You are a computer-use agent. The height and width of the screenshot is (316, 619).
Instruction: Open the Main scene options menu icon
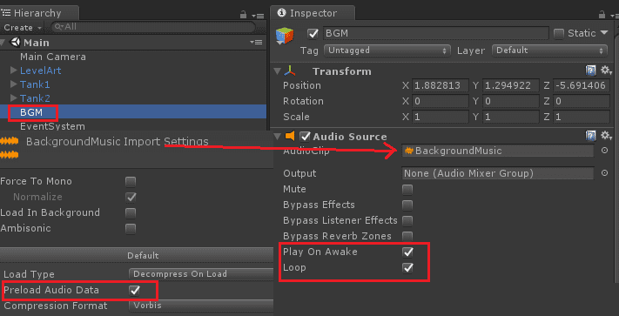(x=257, y=42)
